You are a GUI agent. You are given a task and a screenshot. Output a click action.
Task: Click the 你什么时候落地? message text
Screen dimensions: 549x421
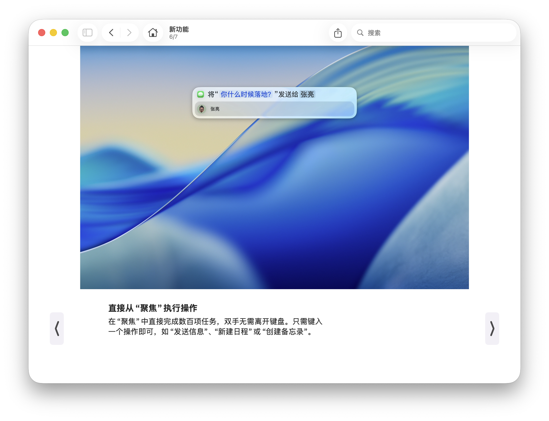[x=246, y=94]
